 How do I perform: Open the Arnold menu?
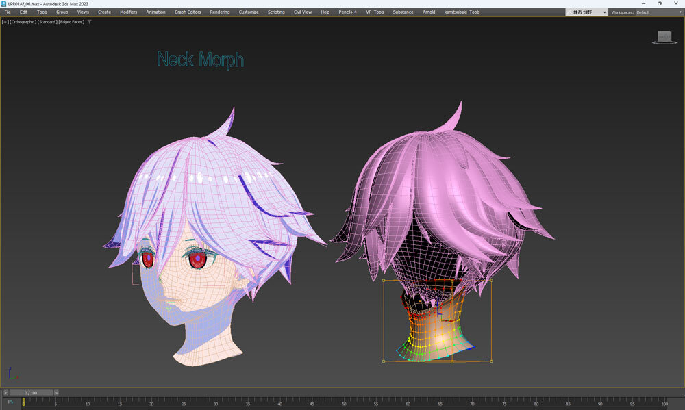coord(429,12)
